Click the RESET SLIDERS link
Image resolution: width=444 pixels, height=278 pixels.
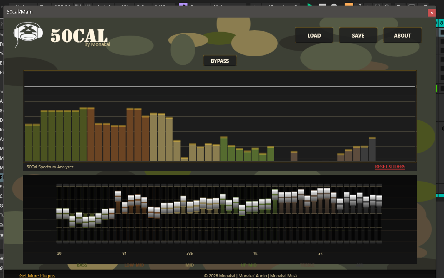[390, 167]
